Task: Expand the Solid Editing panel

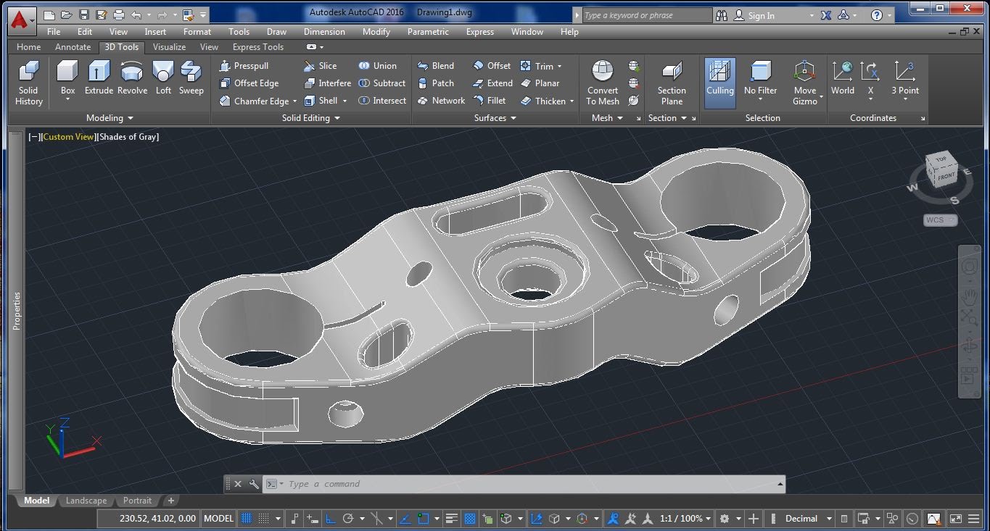Action: pyautogui.click(x=310, y=118)
